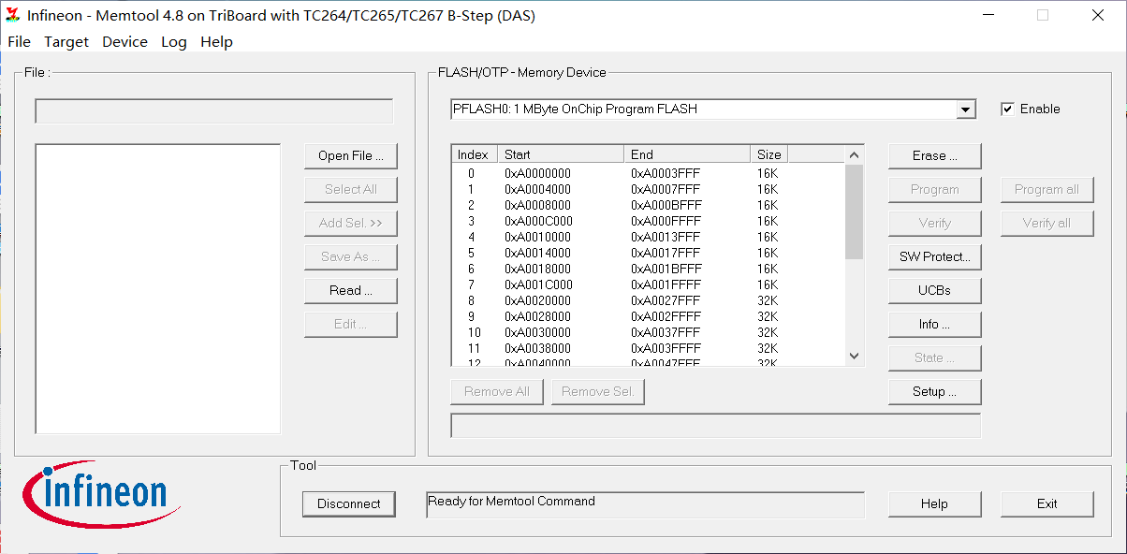Open the Target menu
The height and width of the screenshot is (554, 1127).
[x=66, y=41]
